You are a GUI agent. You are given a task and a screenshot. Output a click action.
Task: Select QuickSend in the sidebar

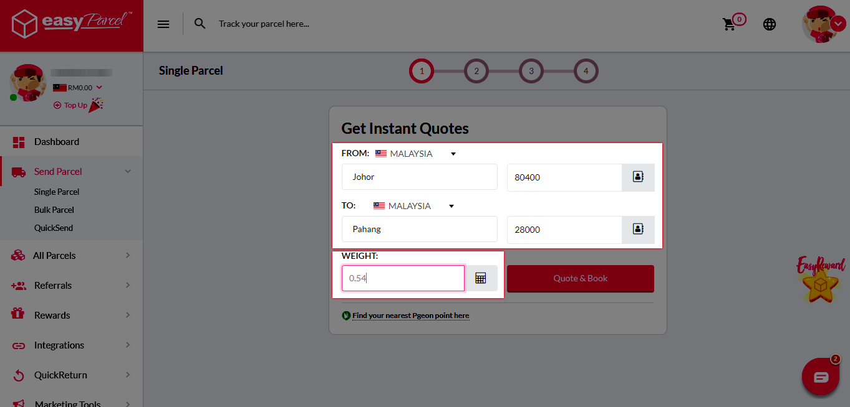54,228
